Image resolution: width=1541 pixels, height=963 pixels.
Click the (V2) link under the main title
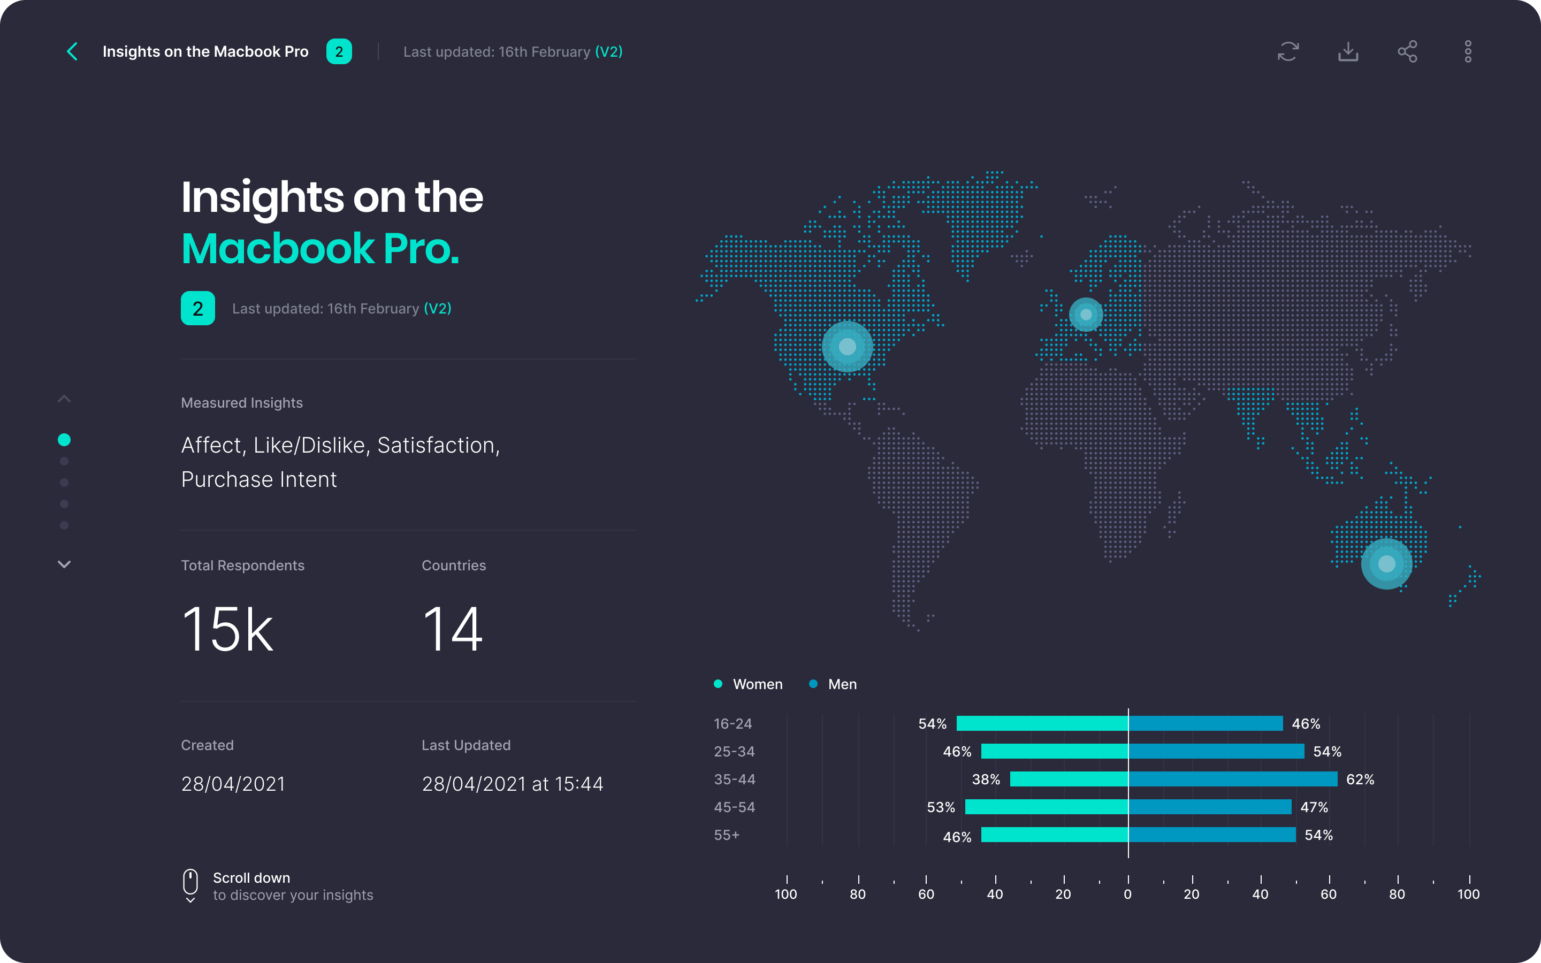click(x=438, y=308)
